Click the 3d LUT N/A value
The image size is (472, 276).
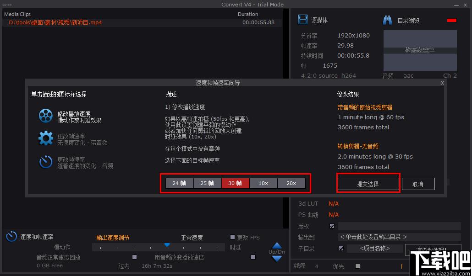334,204
